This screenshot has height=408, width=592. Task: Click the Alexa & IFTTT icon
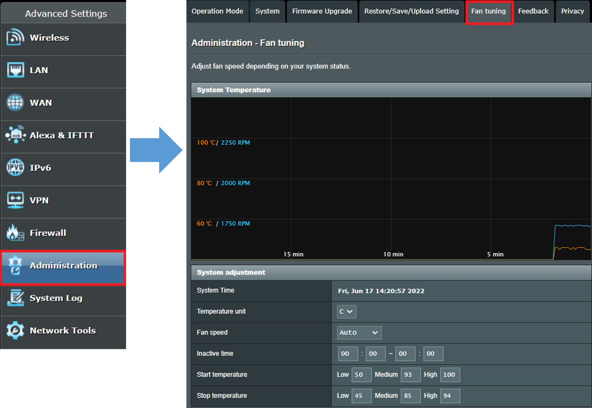[15, 135]
